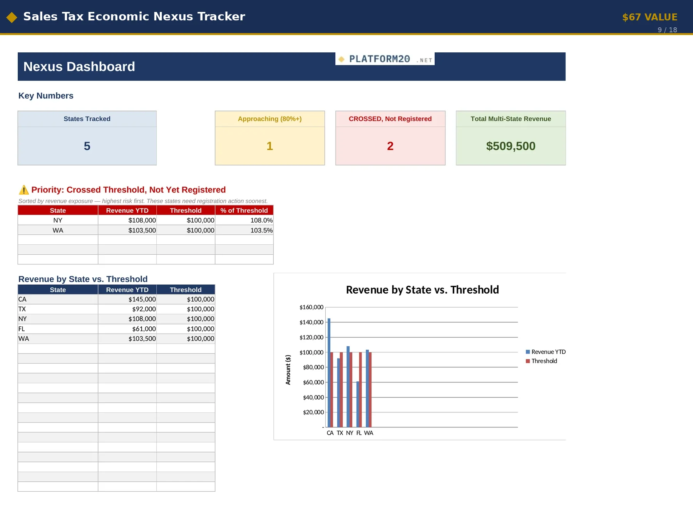Screen dimensions: 693x524
Task: Click the FL blue revenue bar in chart
Action: [x=358, y=404]
